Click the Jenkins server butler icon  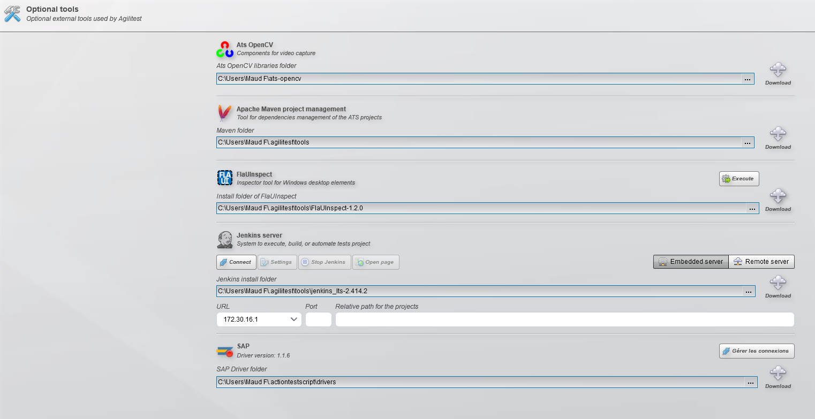tap(225, 240)
